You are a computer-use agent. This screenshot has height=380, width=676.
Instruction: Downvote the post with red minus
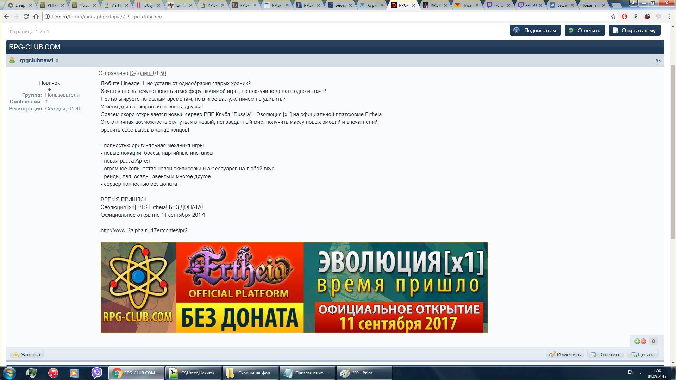(x=643, y=341)
